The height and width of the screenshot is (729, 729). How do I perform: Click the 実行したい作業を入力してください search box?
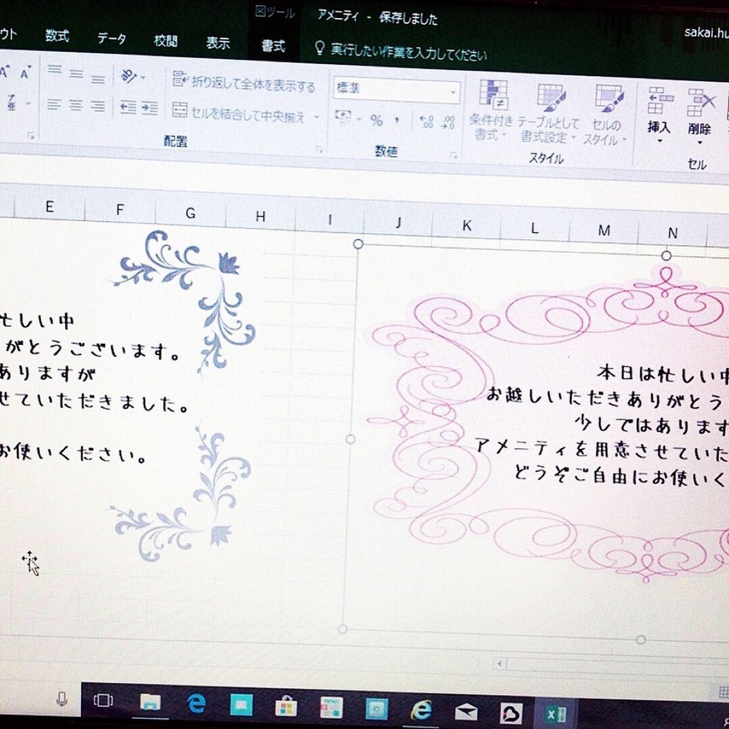point(407,52)
